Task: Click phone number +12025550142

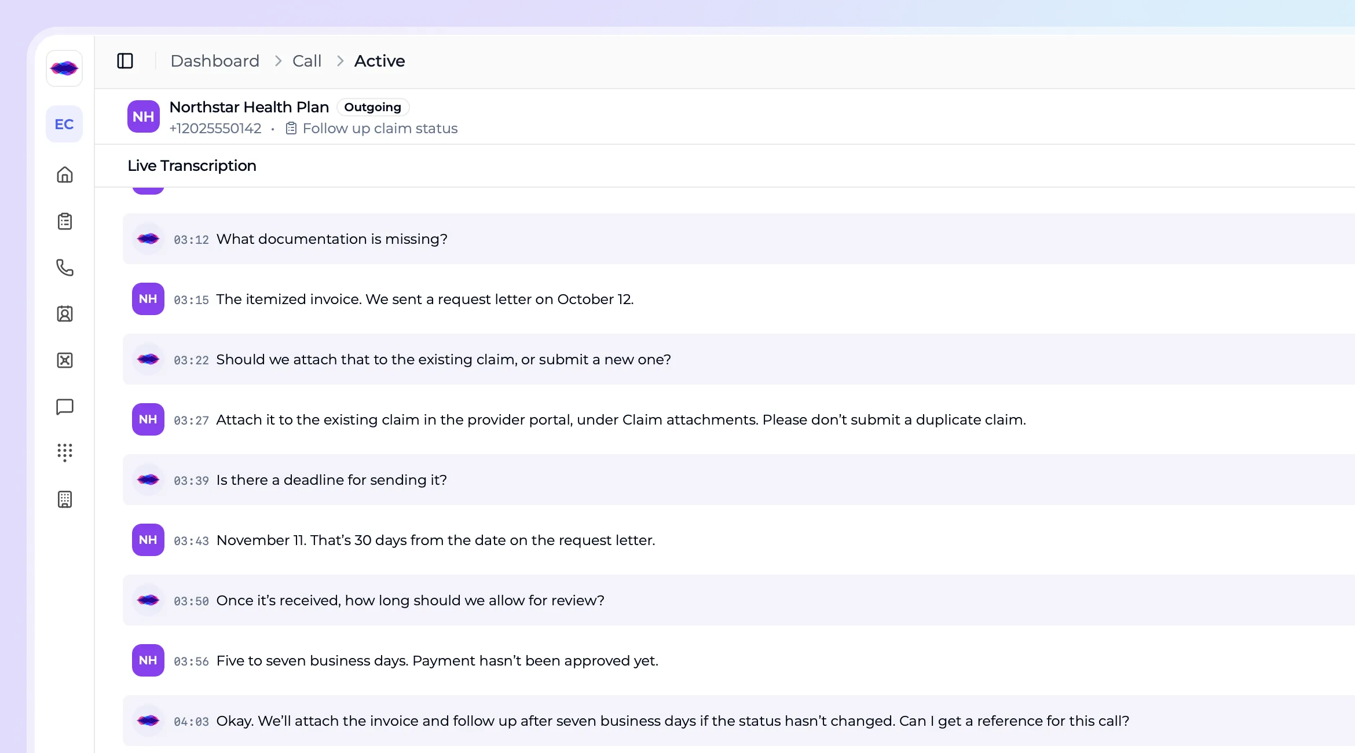Action: click(215, 128)
